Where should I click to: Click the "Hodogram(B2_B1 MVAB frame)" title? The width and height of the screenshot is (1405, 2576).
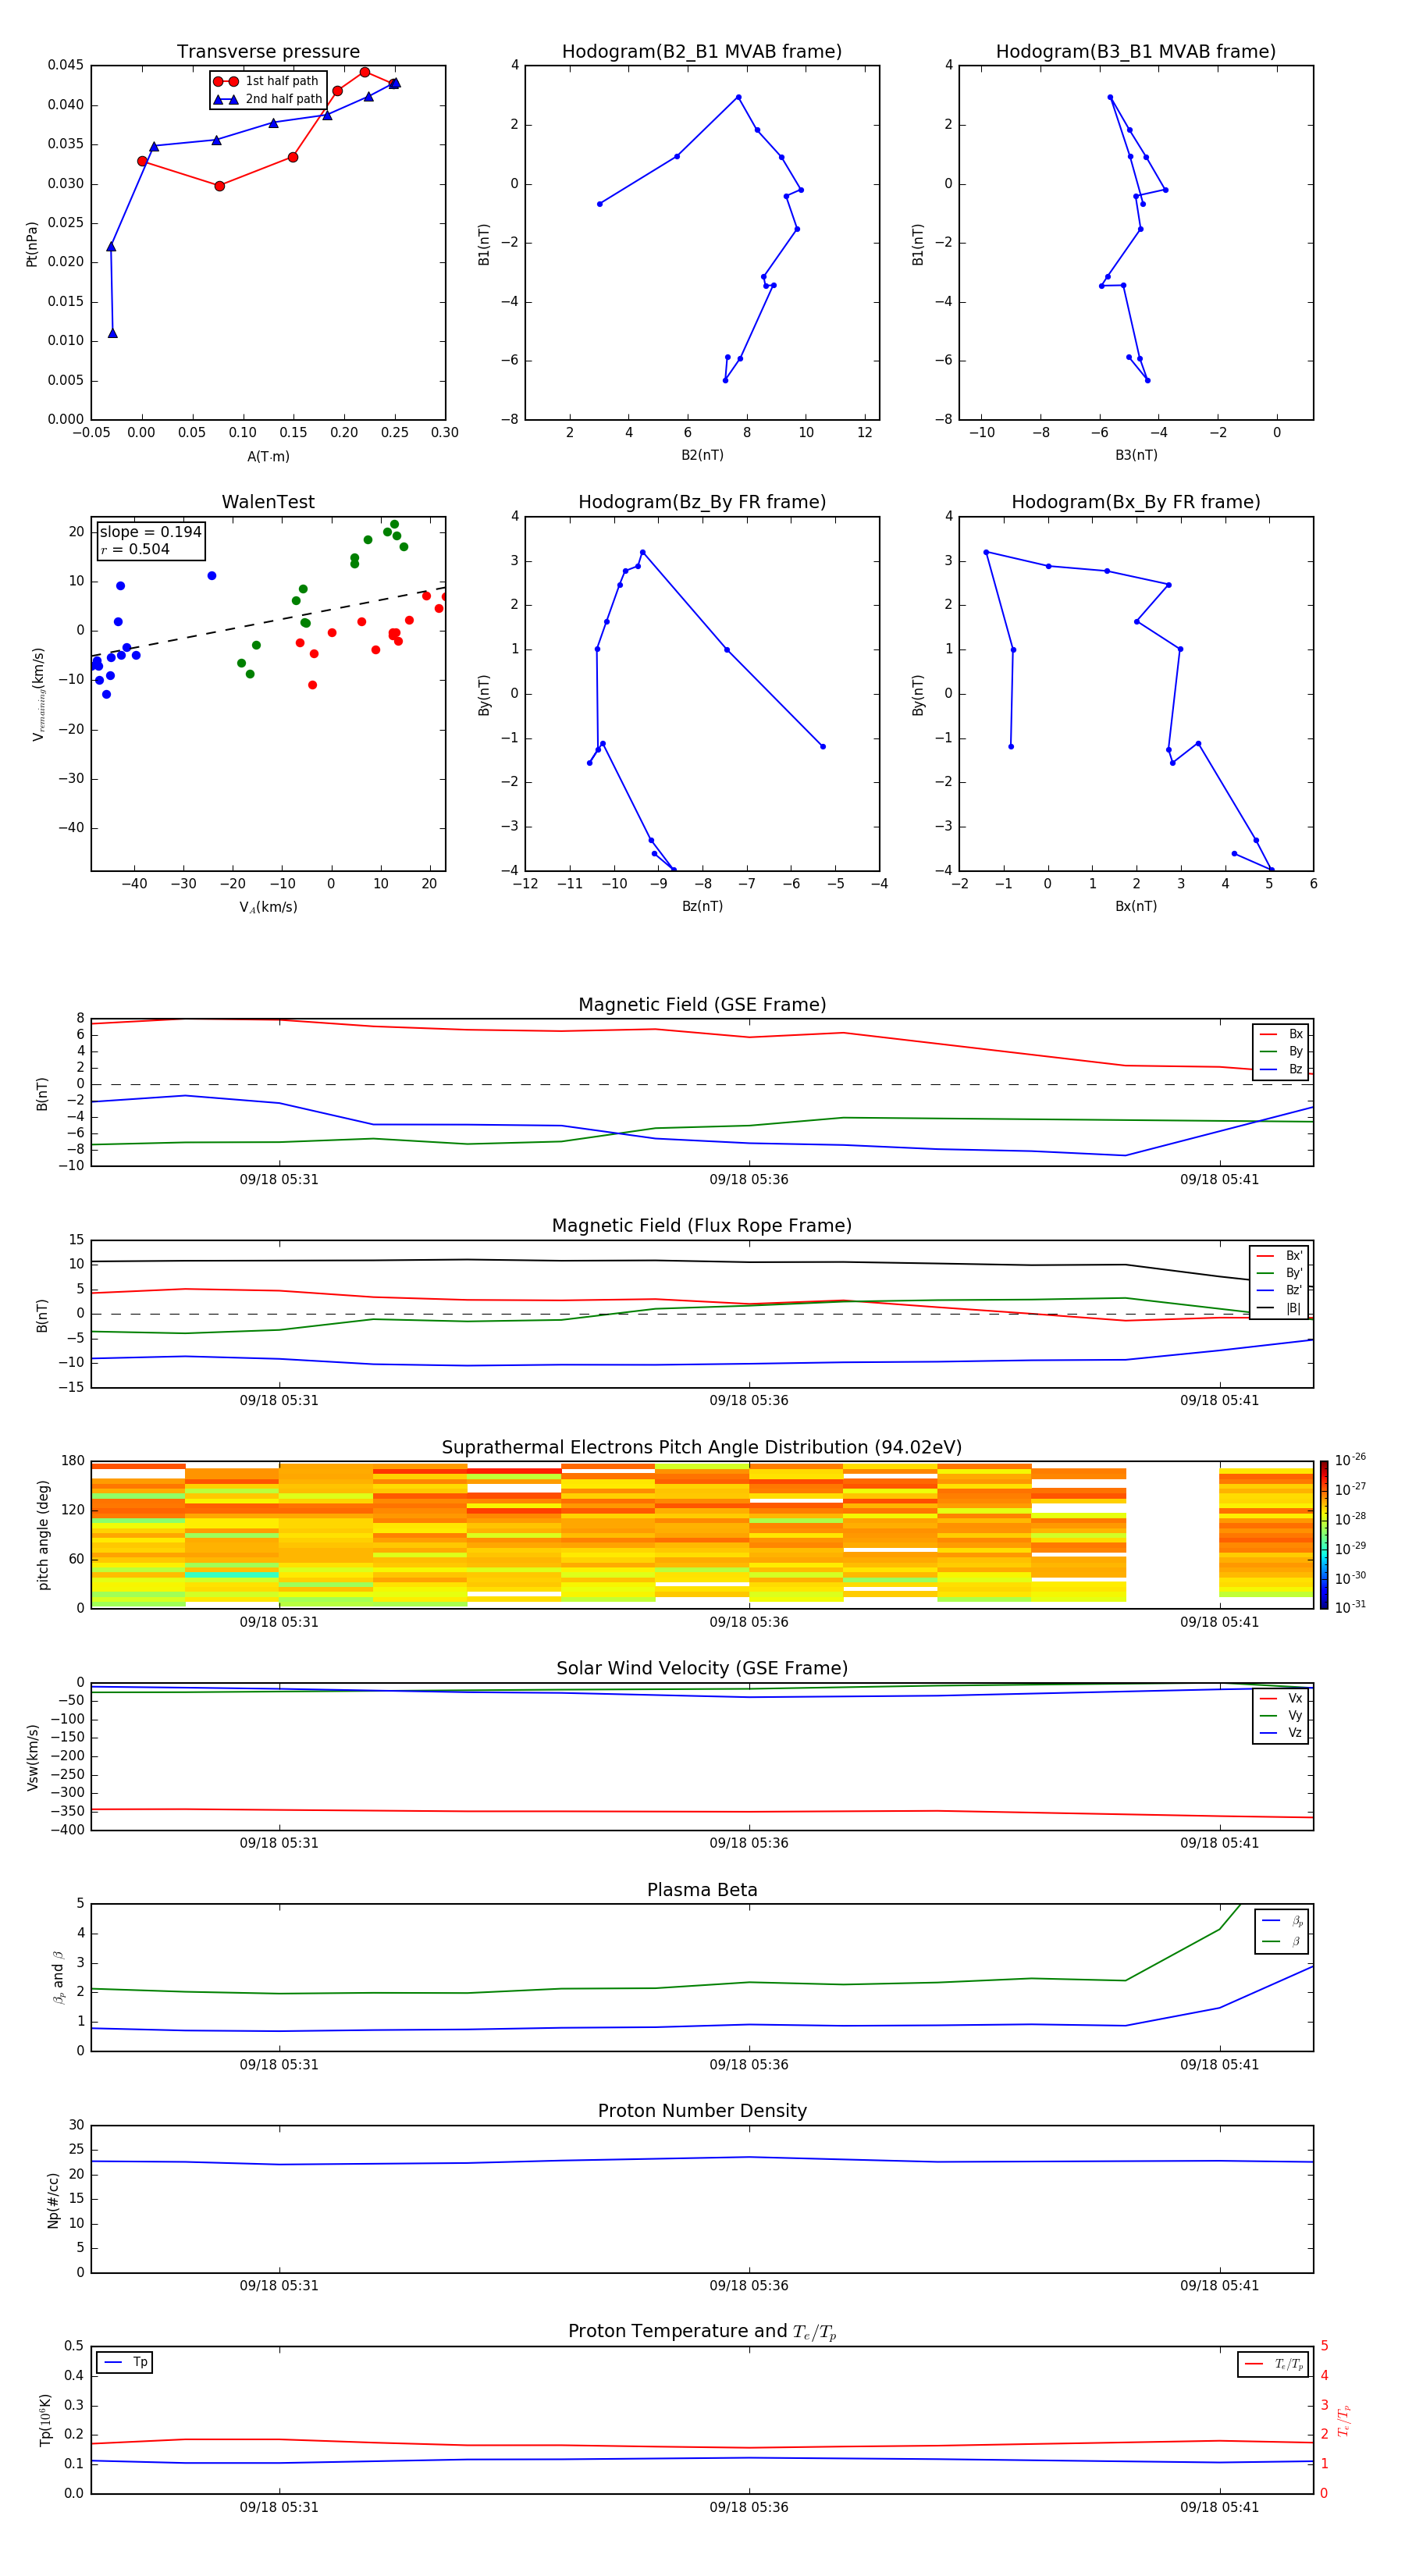[702, 52]
